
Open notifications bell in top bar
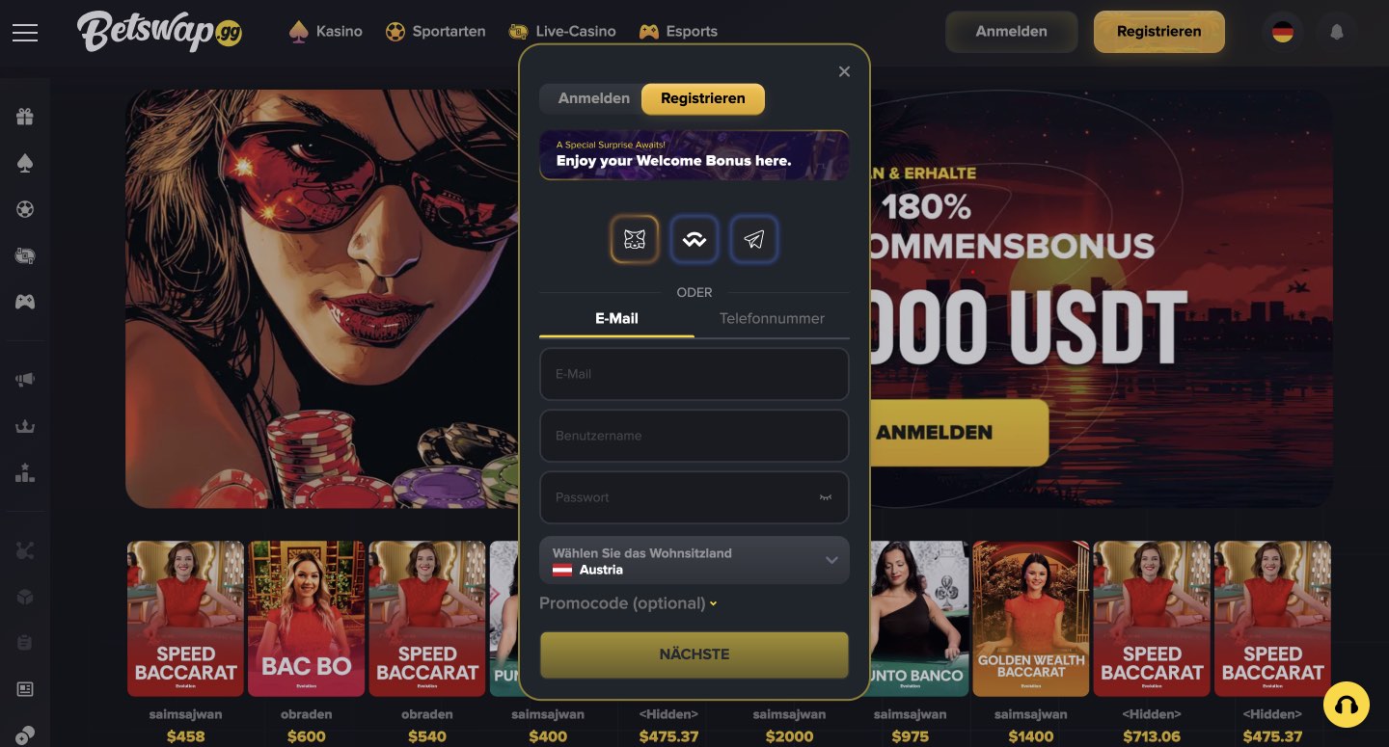click(1337, 32)
